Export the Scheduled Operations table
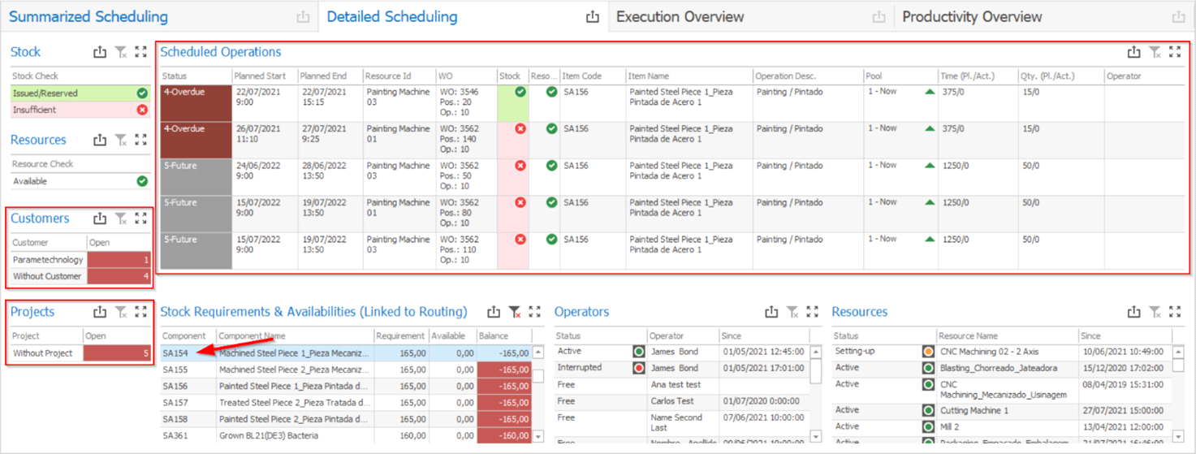 [x=1133, y=52]
